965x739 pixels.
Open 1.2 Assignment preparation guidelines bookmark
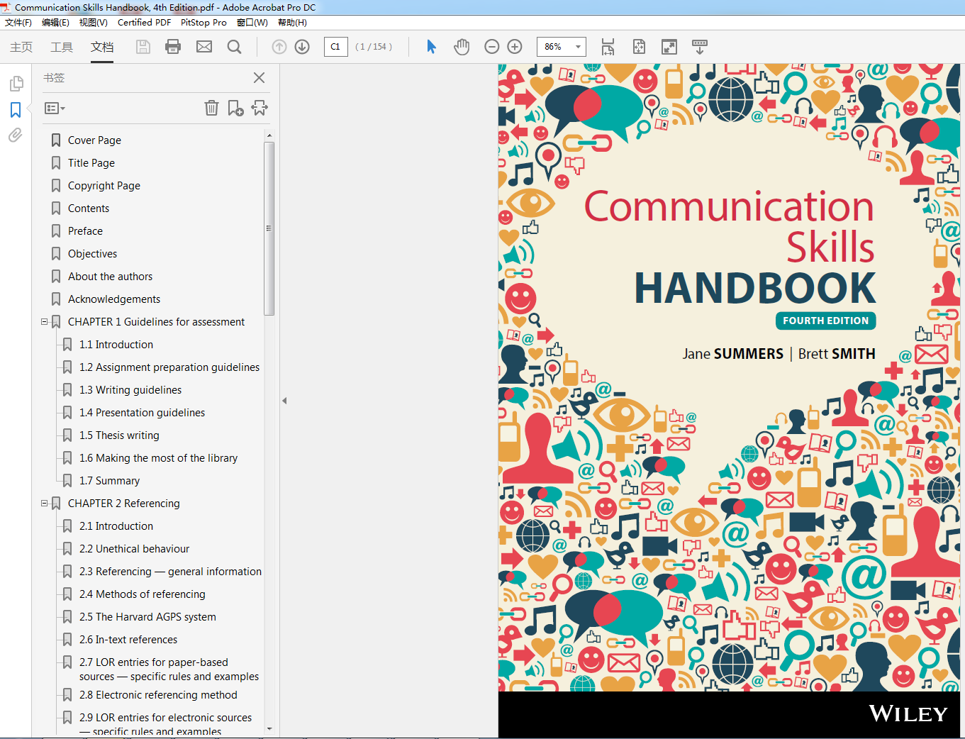click(x=169, y=367)
